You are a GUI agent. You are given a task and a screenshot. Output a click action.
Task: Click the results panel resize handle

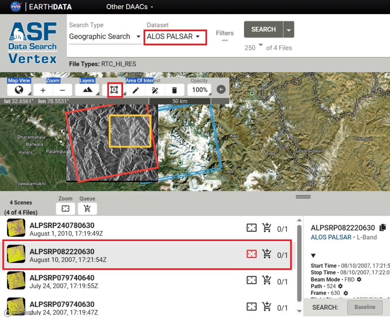point(303,197)
